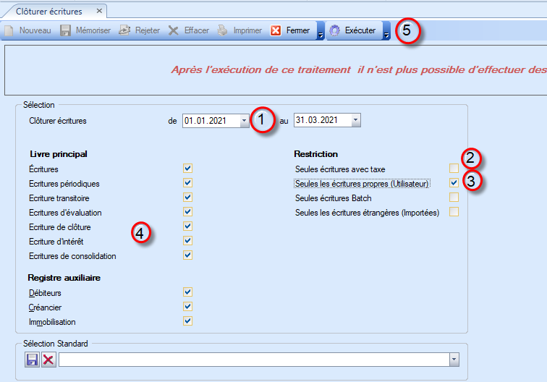Image resolution: width=547 pixels, height=382 pixels.
Task: Click the Fermer button label
Action: [298, 30]
